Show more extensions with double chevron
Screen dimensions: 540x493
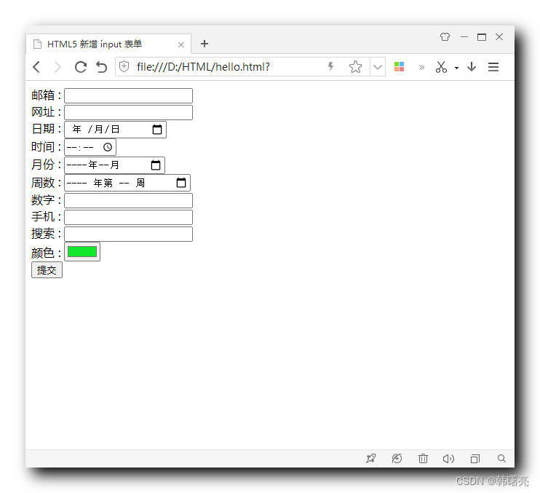click(x=421, y=67)
